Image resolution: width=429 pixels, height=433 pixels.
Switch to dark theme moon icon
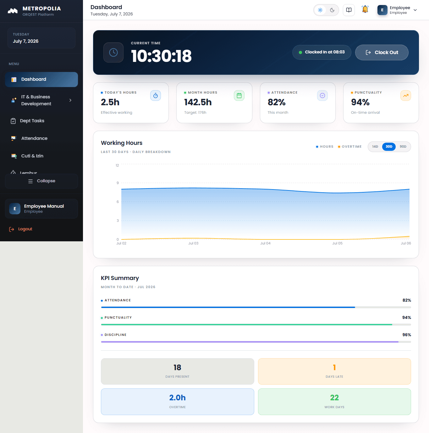(x=332, y=10)
